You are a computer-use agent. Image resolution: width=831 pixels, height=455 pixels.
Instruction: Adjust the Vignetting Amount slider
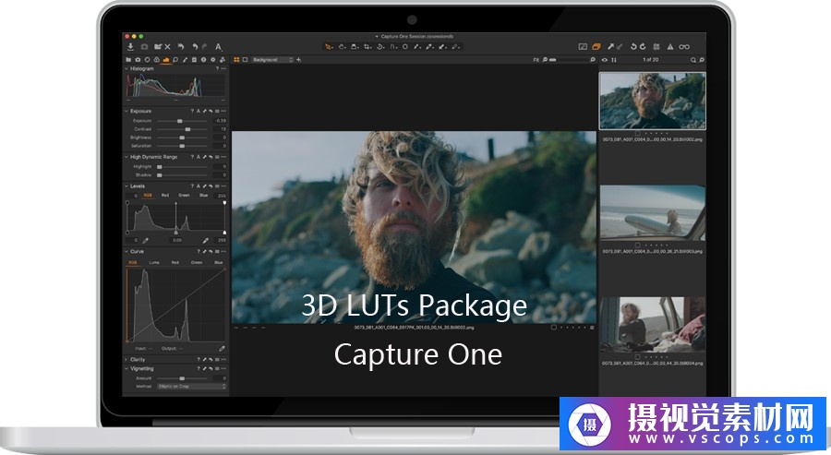(x=183, y=378)
